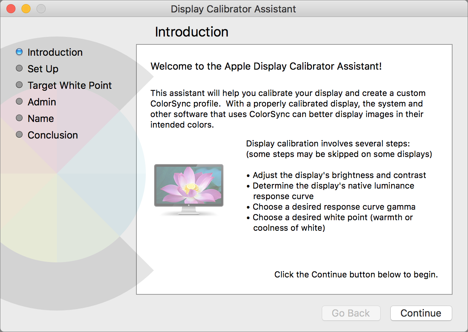This screenshot has height=332, width=468.
Task: Close the window with the red button
Action: pos(11,9)
